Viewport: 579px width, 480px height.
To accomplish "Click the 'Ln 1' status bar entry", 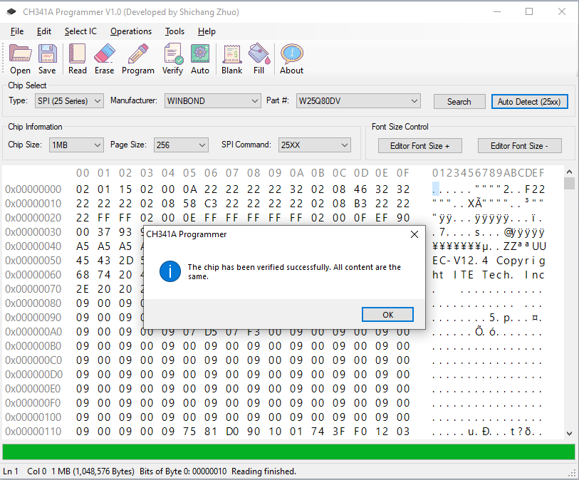I will [11, 471].
